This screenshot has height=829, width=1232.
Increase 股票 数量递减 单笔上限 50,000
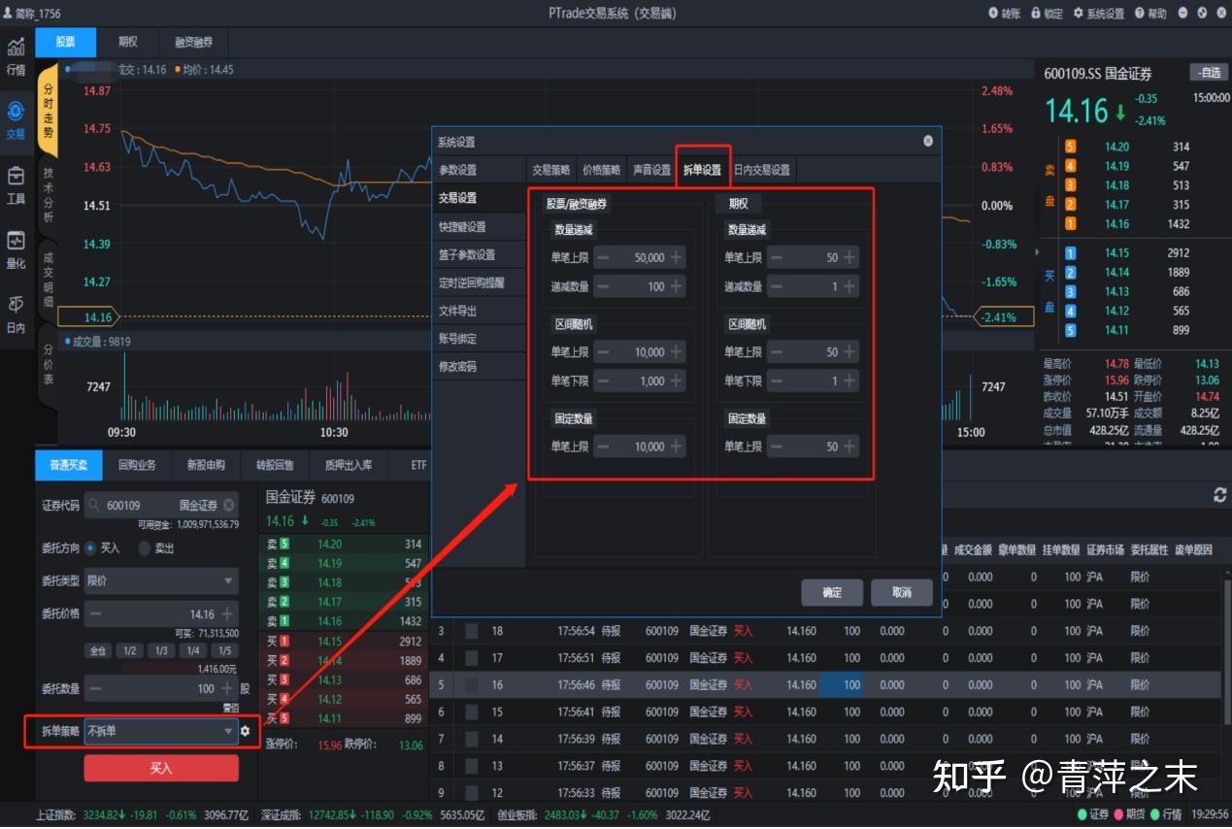coord(677,257)
